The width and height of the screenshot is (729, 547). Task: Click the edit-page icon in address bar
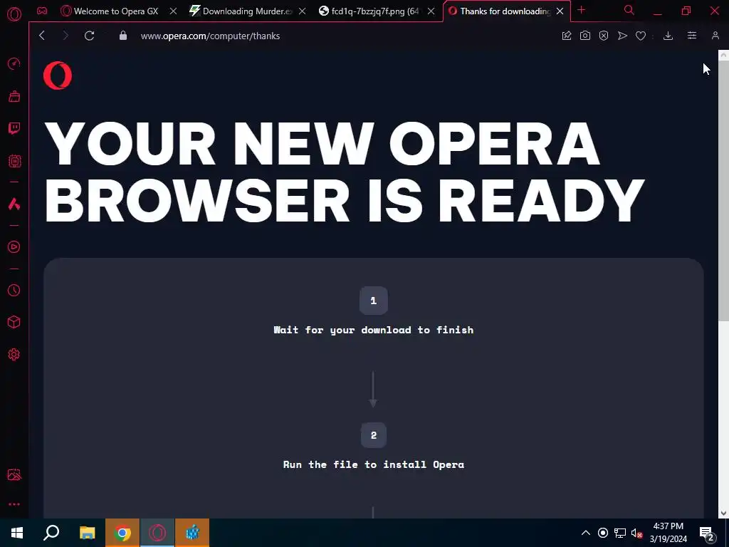[x=566, y=36]
